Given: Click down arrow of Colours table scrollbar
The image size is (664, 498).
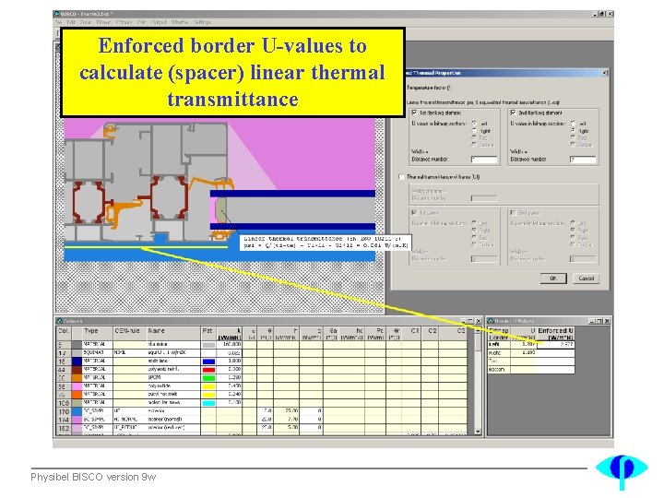Looking at the screenshot, I should click(x=478, y=432).
